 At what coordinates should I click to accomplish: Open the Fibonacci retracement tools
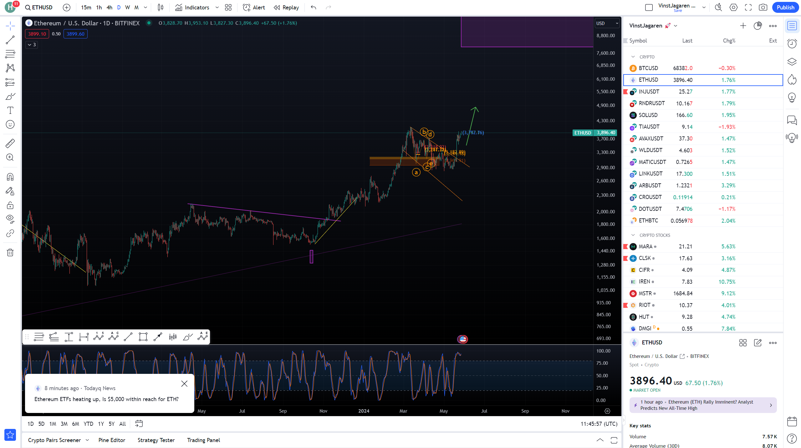click(x=10, y=54)
